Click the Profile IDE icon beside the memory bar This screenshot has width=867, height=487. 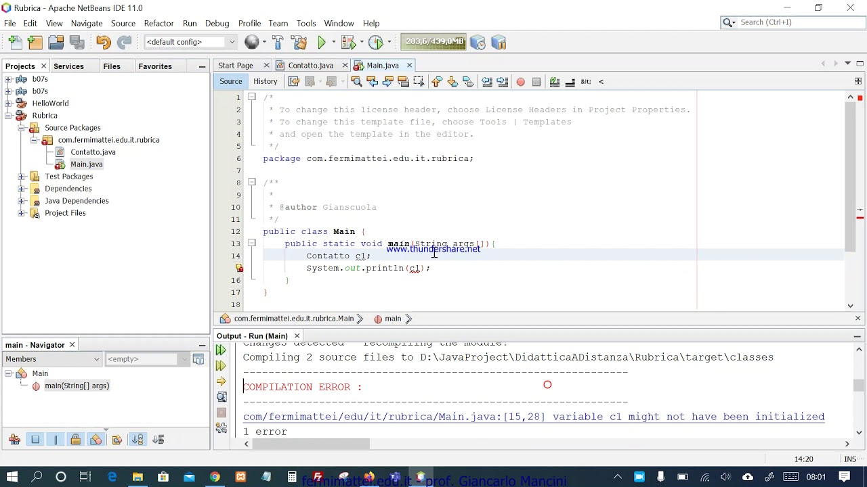(x=478, y=42)
